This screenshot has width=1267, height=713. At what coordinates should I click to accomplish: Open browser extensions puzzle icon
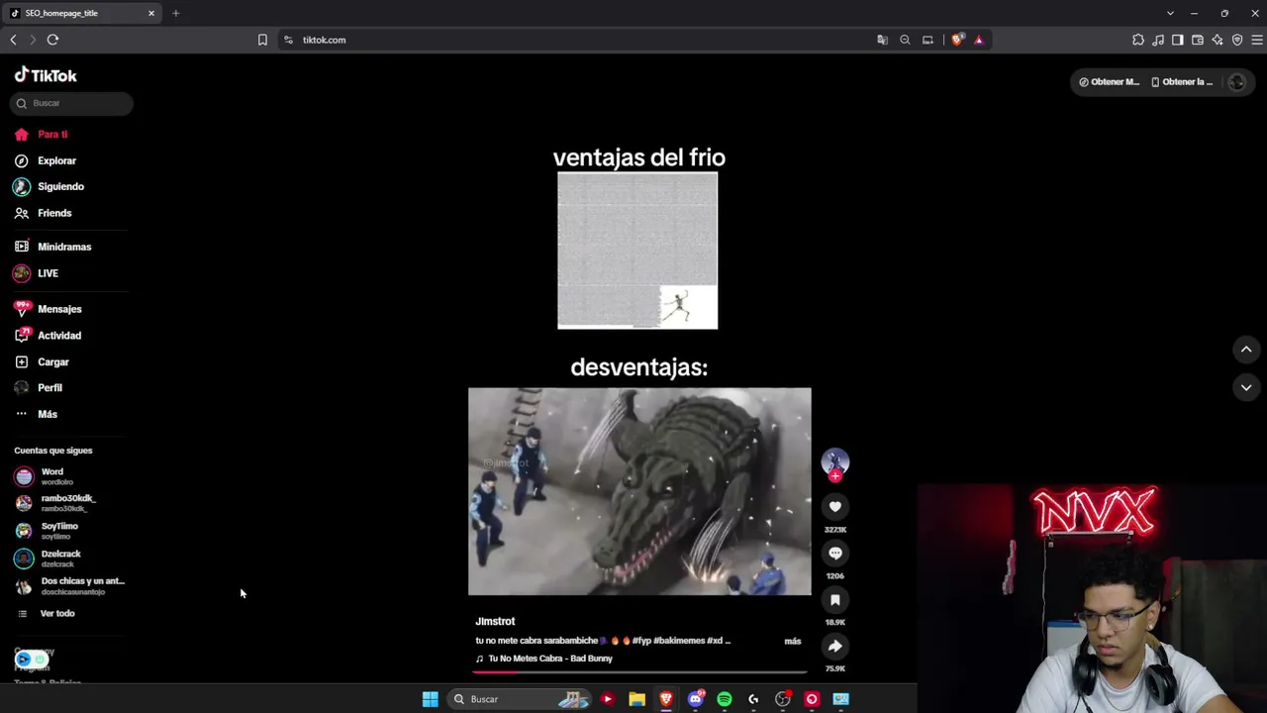1138,40
